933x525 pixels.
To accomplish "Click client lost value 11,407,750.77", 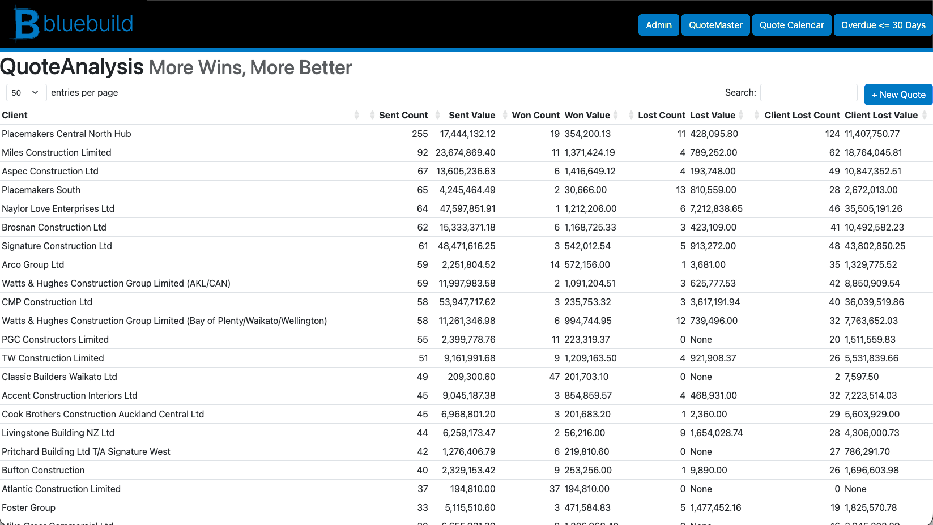I will pos(872,134).
